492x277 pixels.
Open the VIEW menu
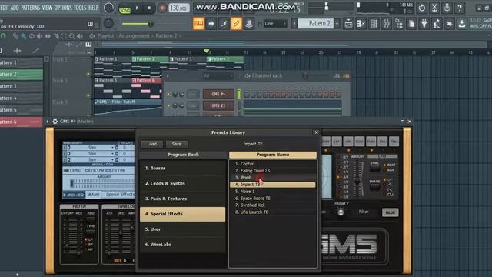click(47, 8)
